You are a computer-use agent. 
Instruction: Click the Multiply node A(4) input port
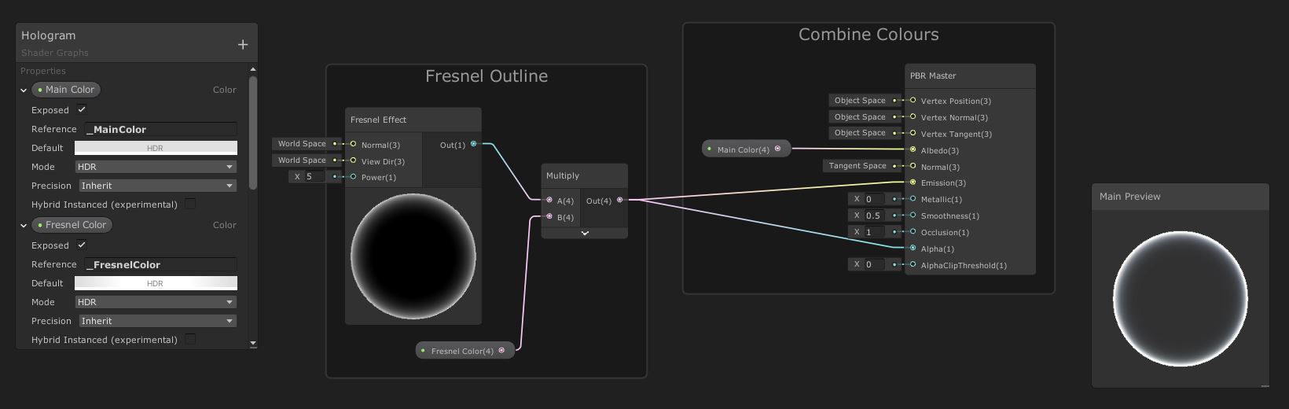click(x=549, y=201)
